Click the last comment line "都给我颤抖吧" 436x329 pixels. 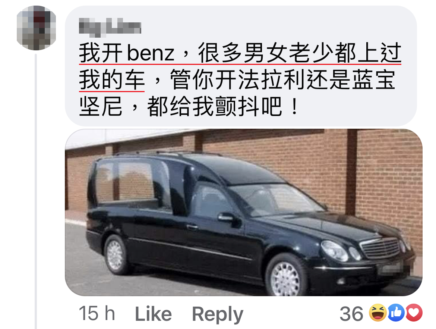click(x=214, y=106)
